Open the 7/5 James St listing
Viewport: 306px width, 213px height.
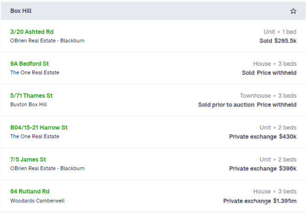click(x=28, y=160)
